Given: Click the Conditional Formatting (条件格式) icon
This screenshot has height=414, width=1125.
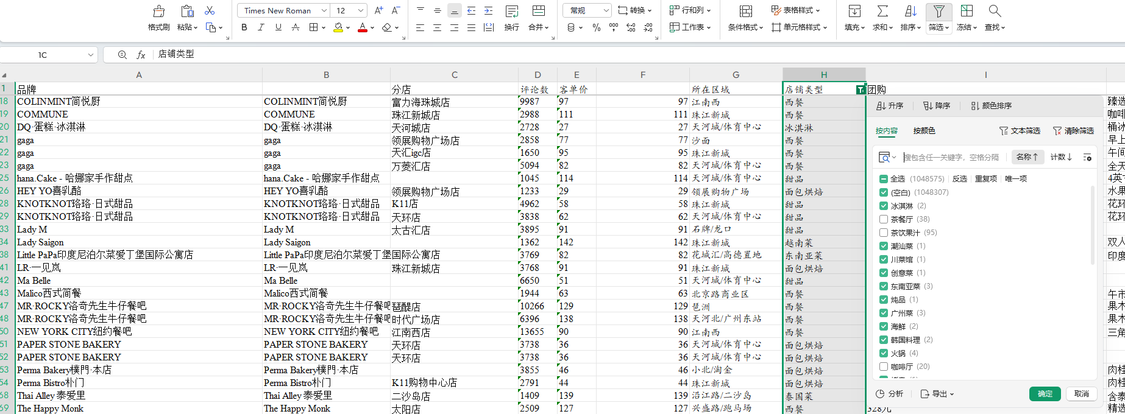Looking at the screenshot, I should pyautogui.click(x=745, y=11).
